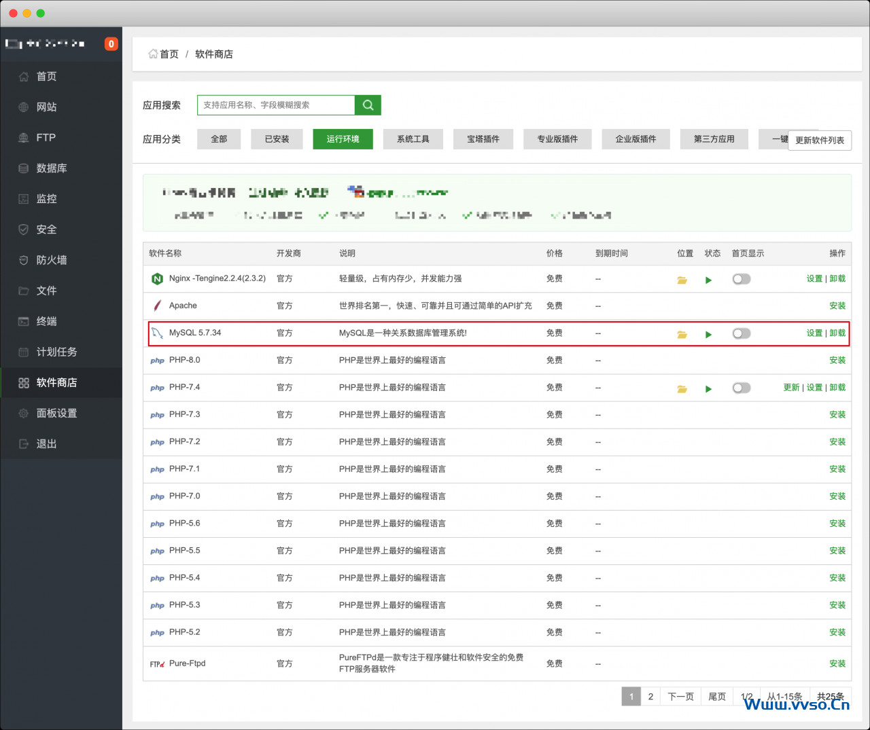Click the application search input field
Screen dimensions: 870x730
[275, 105]
